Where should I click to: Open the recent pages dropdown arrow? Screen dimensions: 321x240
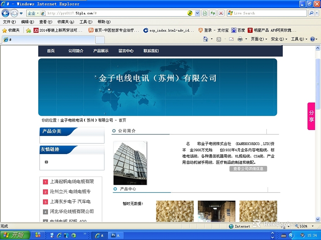pos(21,14)
